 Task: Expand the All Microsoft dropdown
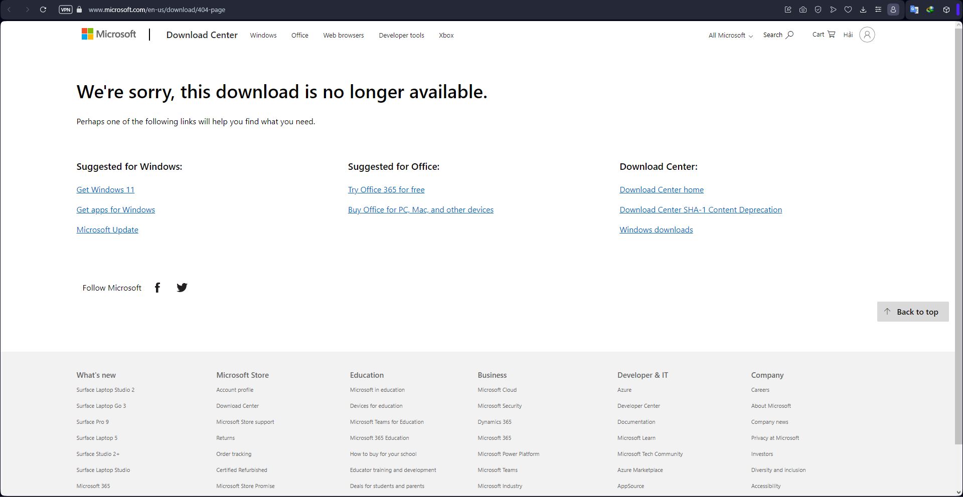pos(730,36)
